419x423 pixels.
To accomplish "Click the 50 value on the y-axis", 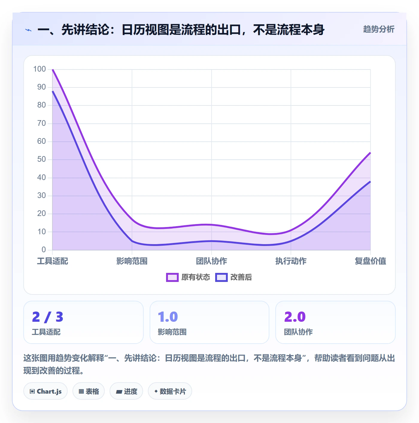I will click(x=42, y=159).
